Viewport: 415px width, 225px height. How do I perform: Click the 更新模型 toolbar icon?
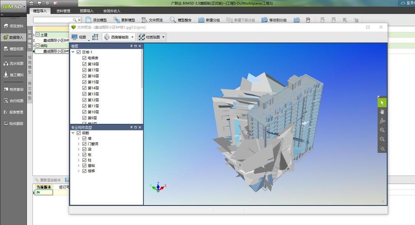[x=117, y=20]
